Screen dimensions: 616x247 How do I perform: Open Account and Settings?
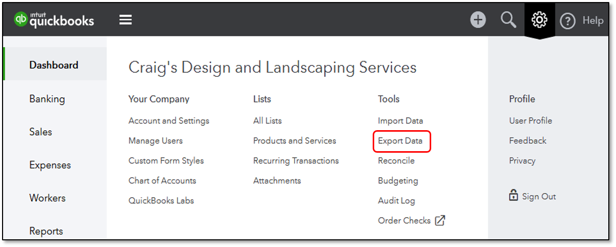click(x=169, y=121)
